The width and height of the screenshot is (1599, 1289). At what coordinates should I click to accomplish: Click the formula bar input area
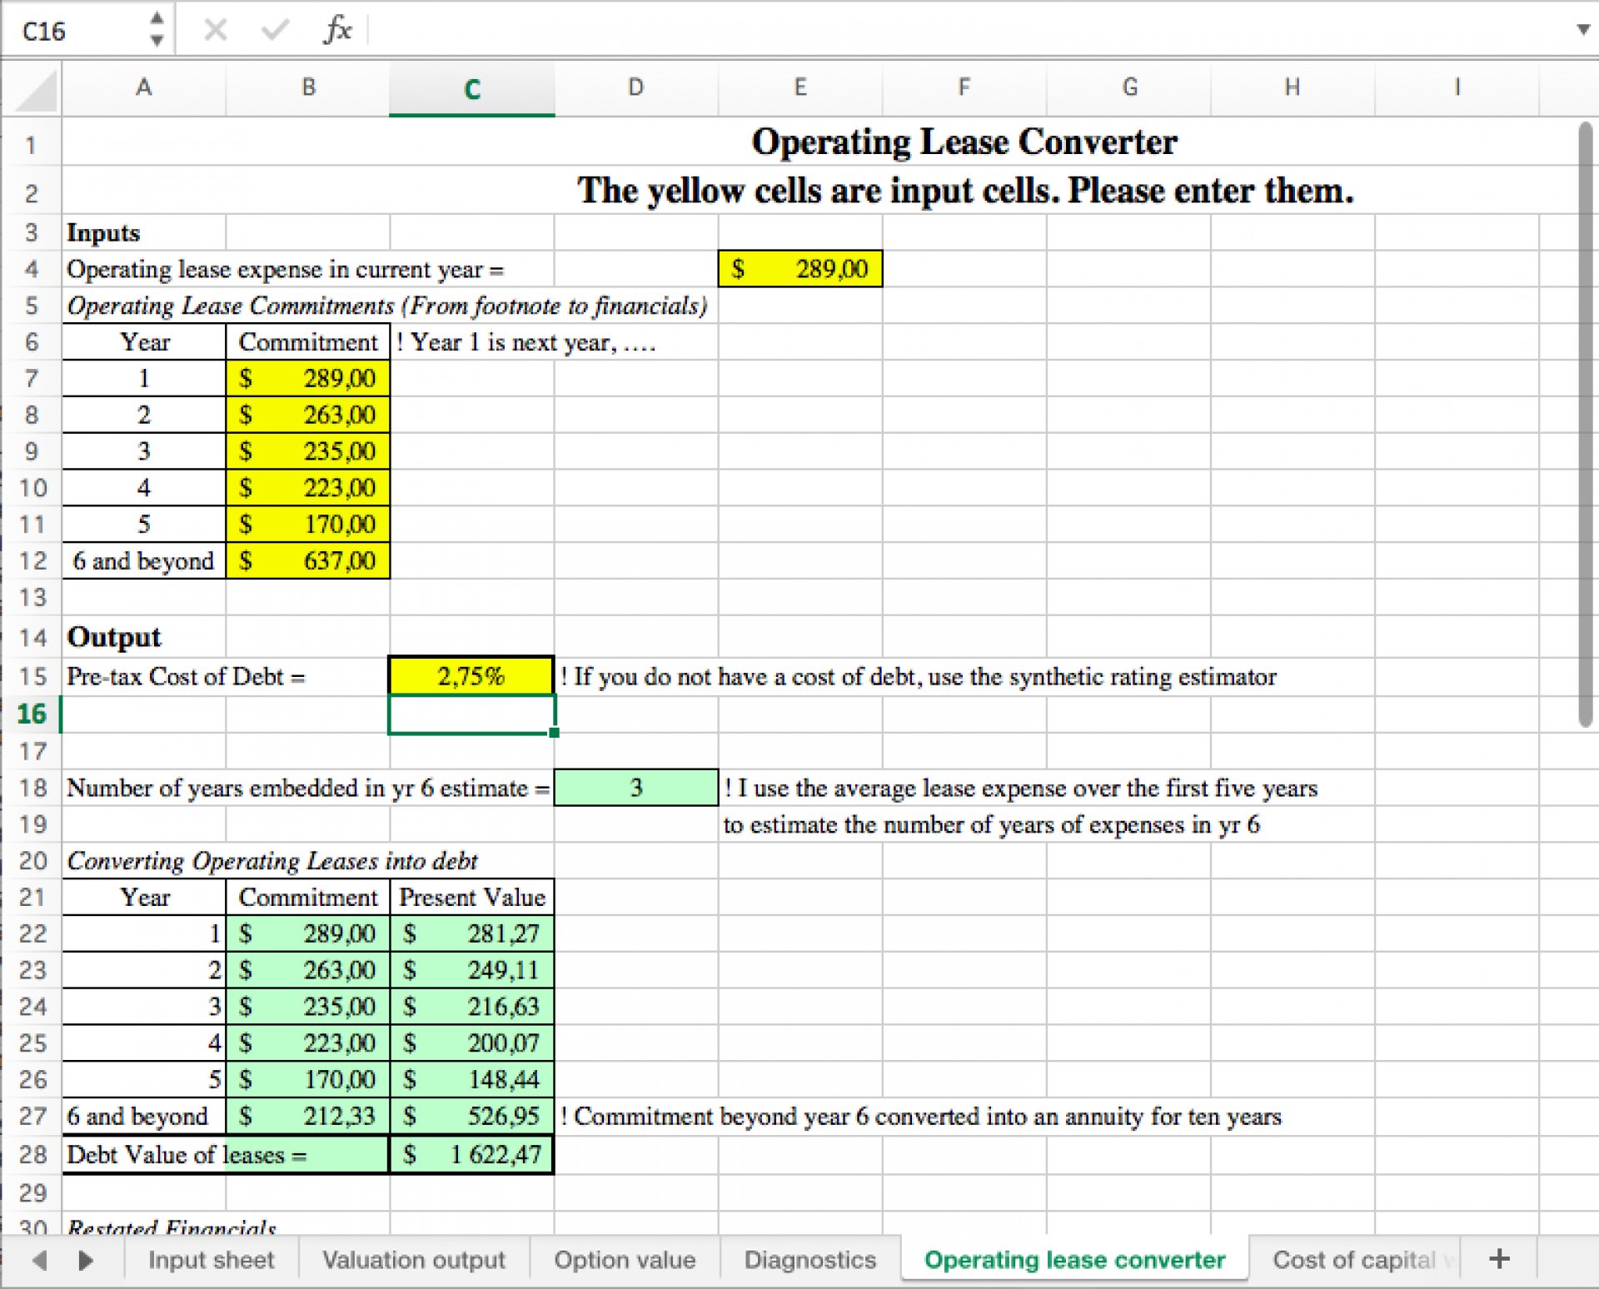pos(966,30)
